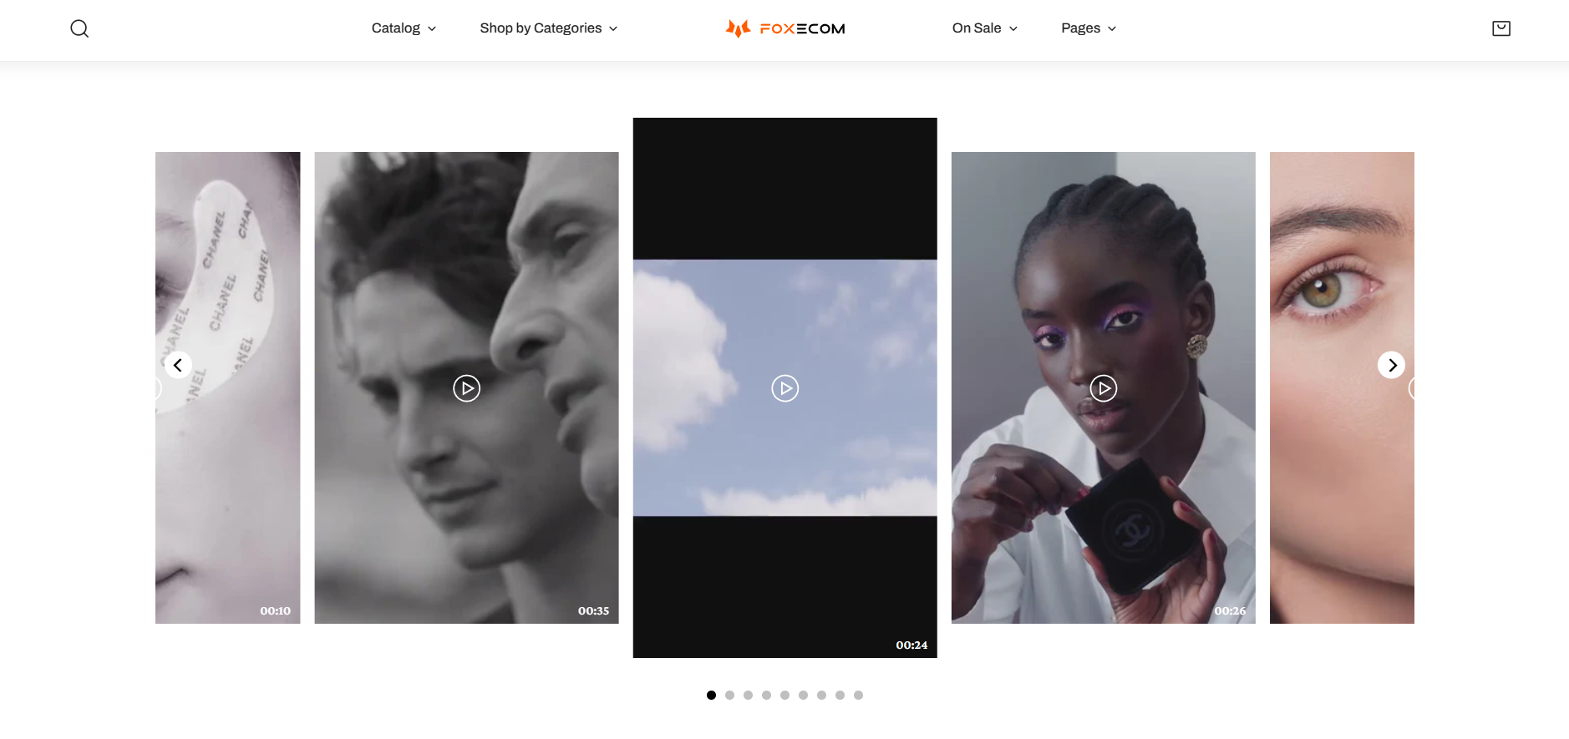Play the Chanel compact video
The height and width of the screenshot is (739, 1569).
coord(1103,388)
